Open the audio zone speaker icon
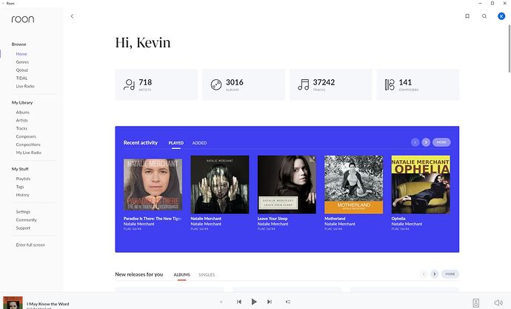Screen dimensions: 511x309 pos(475,303)
